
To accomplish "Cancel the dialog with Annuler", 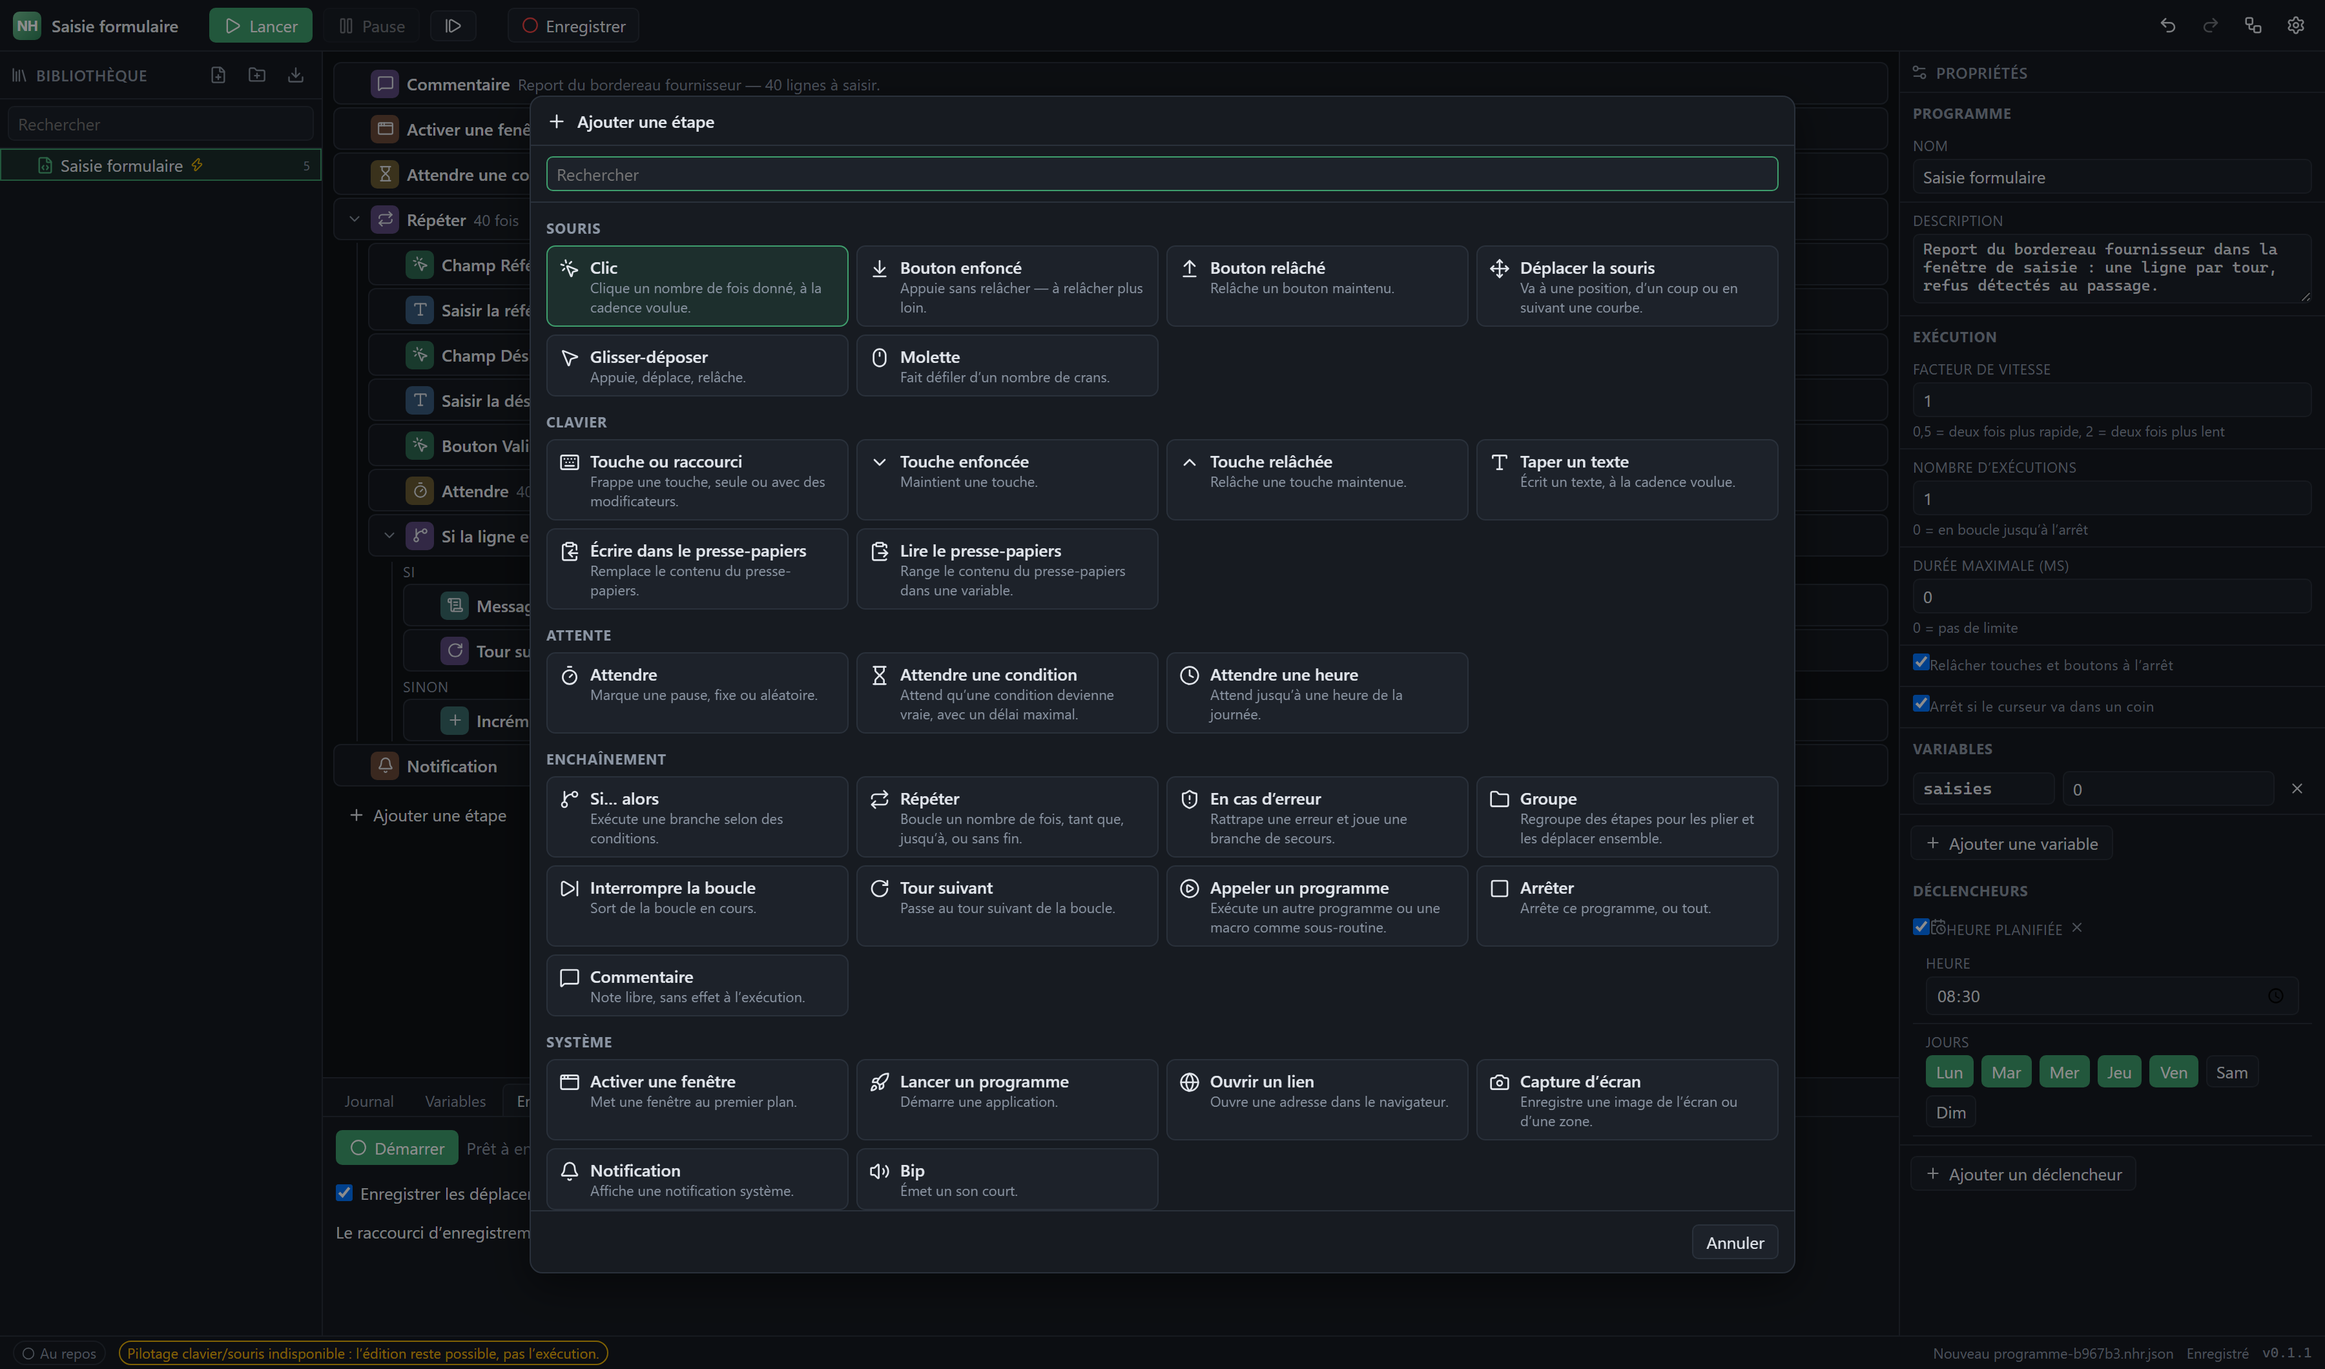I will [x=1735, y=1242].
